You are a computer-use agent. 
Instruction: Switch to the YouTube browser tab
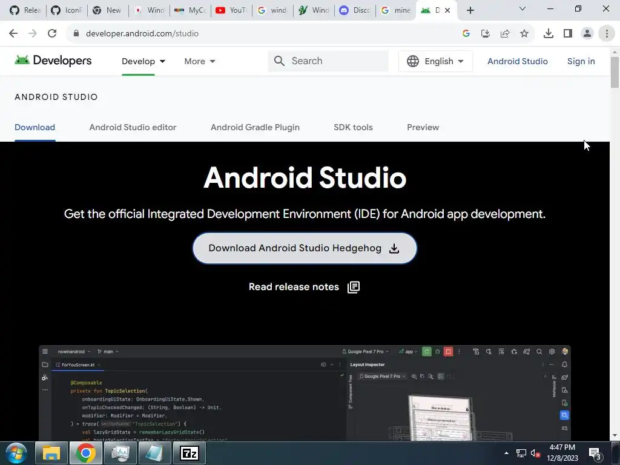point(231,10)
